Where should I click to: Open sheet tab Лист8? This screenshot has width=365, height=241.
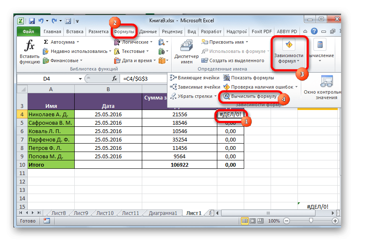tap(58, 213)
